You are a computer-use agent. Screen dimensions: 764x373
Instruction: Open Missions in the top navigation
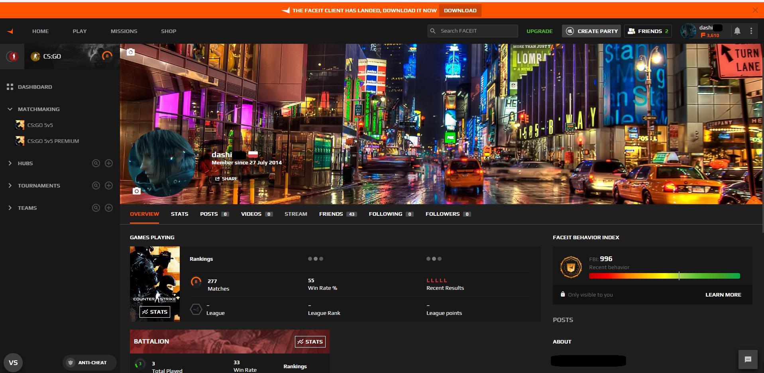tap(124, 31)
